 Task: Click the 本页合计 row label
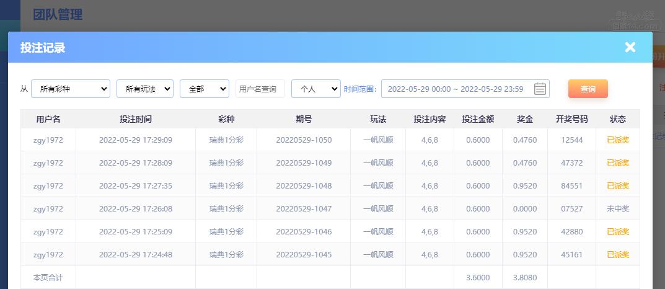48,278
